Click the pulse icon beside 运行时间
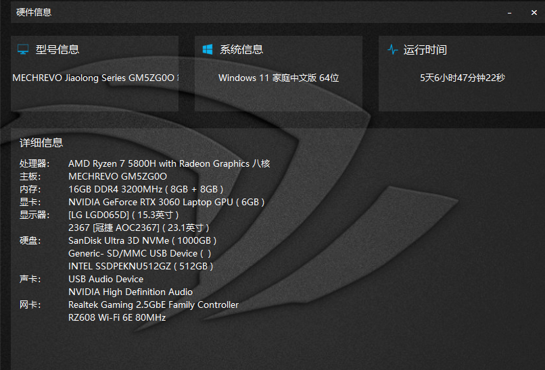Viewport: 545px width, 370px height. [x=393, y=50]
